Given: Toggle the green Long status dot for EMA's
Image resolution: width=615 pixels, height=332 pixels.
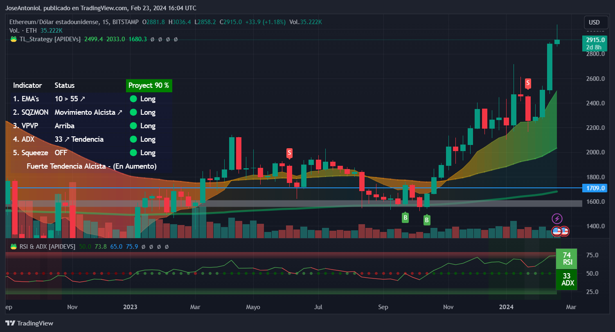Looking at the screenshot, I should 133,98.
